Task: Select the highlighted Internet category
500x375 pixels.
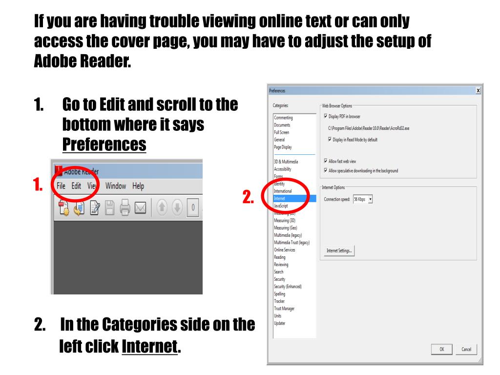Action: tap(294, 198)
